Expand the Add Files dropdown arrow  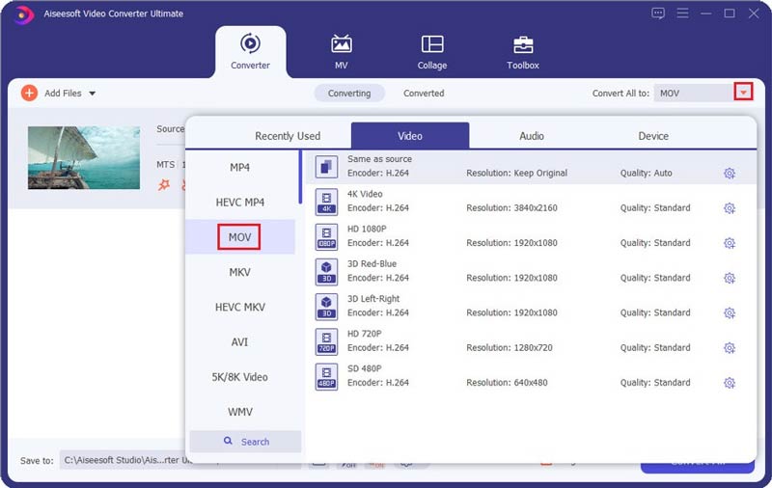[92, 93]
